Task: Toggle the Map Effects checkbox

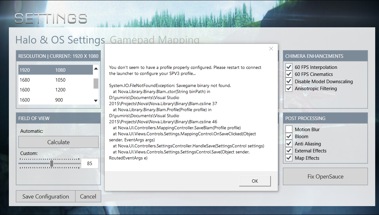Action: click(289, 158)
